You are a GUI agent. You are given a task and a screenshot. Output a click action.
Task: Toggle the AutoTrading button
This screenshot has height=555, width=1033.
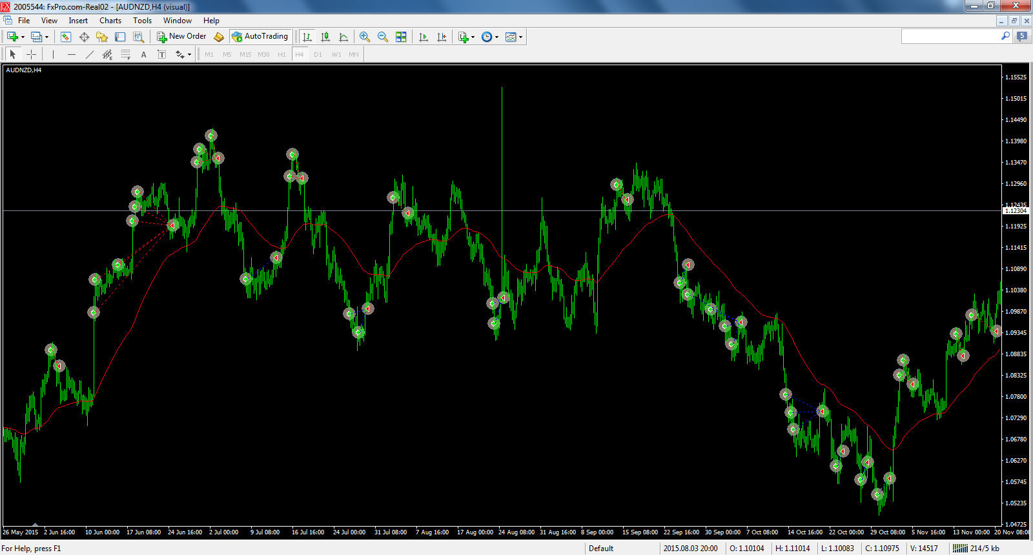(260, 37)
